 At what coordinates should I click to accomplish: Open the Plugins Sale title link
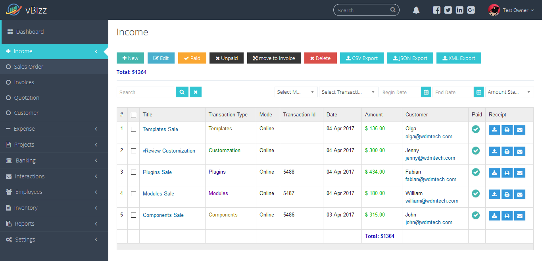click(x=157, y=172)
